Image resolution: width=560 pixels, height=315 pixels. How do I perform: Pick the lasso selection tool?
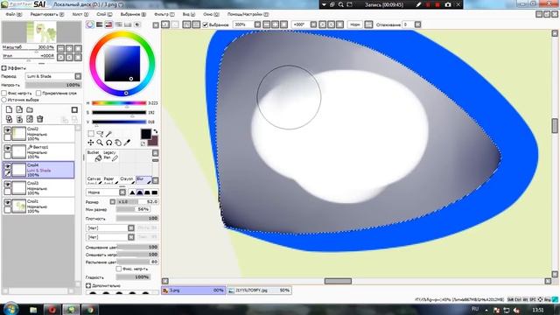click(100, 134)
